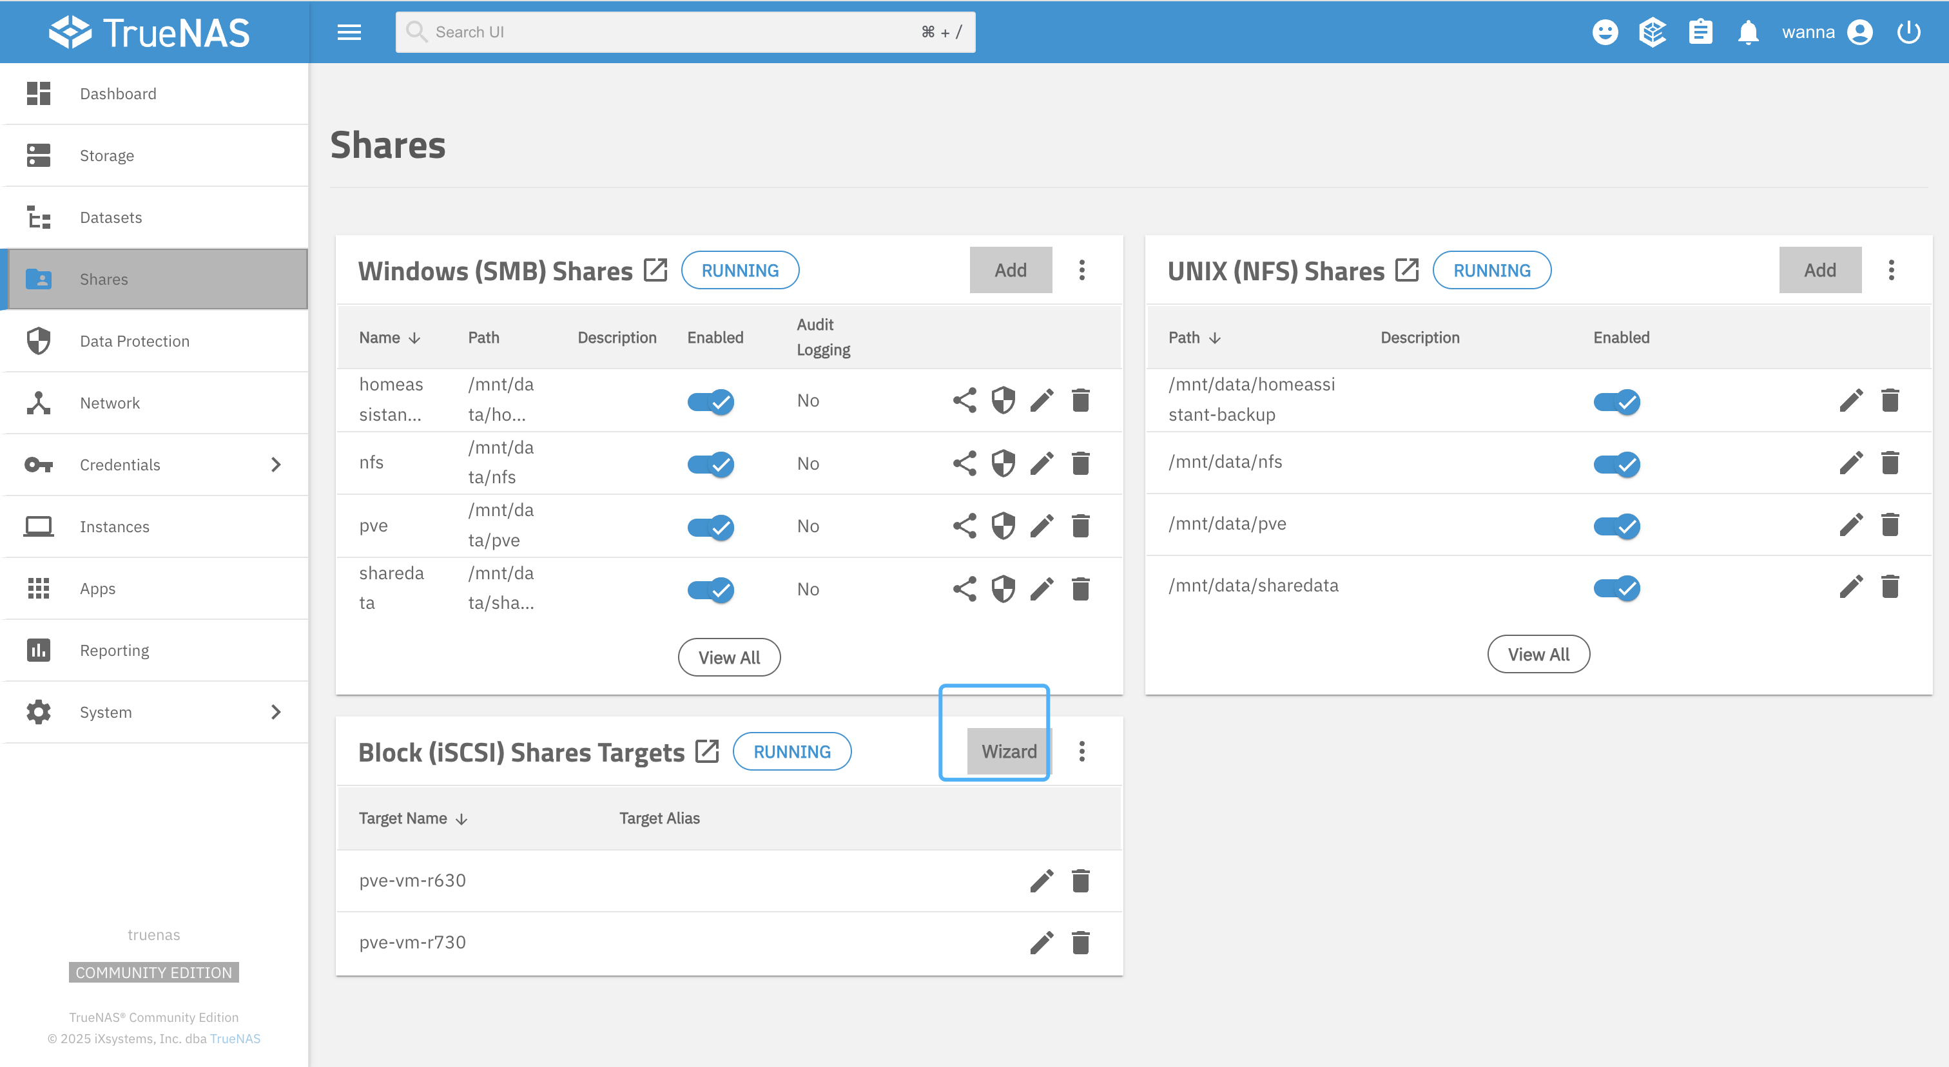Open the jobs clipboard icon in header

point(1700,32)
